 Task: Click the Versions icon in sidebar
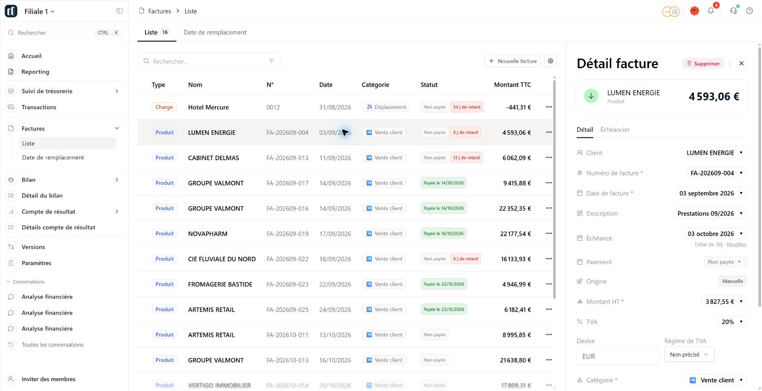(x=11, y=247)
